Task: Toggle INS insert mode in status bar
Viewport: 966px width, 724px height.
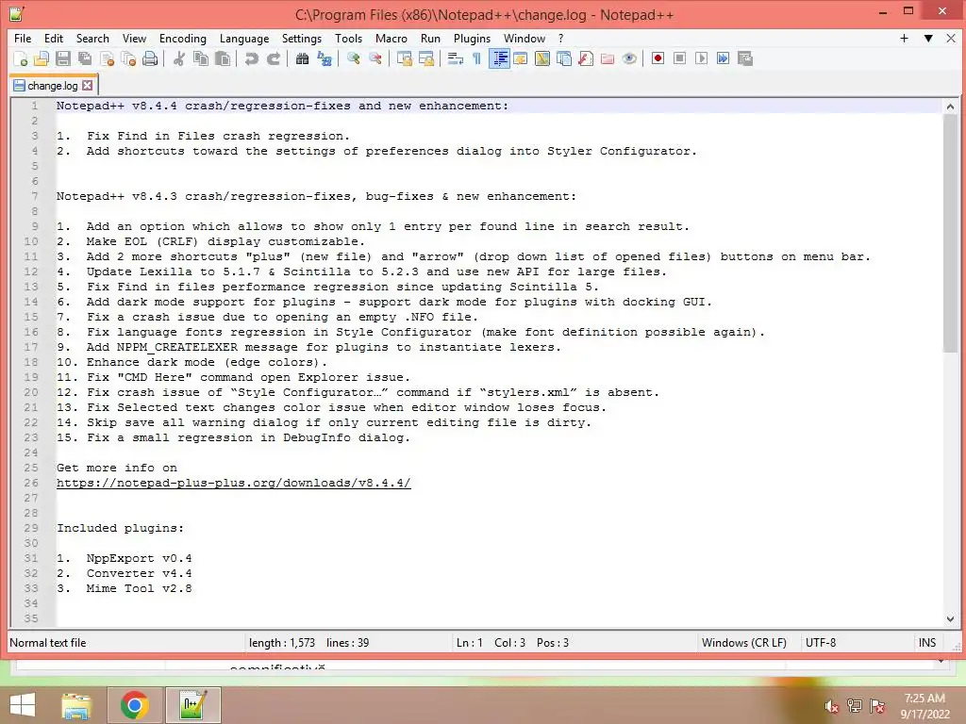Action: tap(927, 643)
